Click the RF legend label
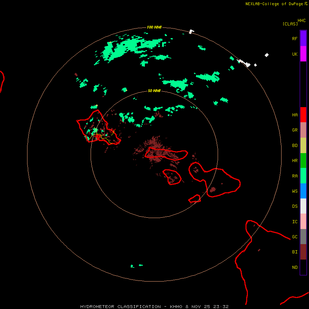 pos(295,38)
